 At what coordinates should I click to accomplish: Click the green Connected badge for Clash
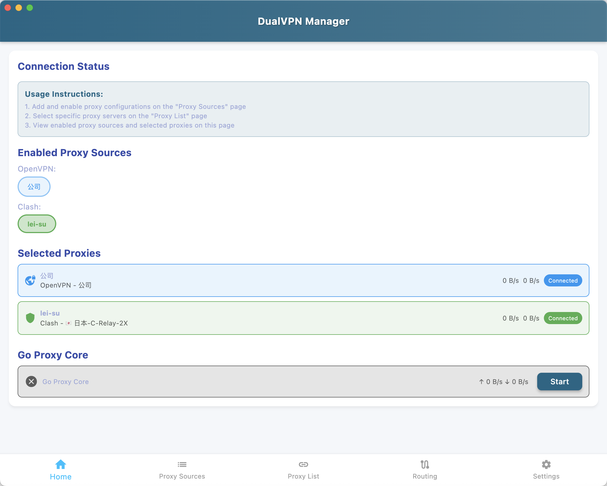coord(562,318)
